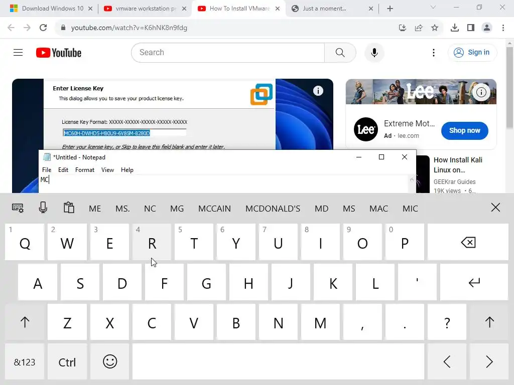The height and width of the screenshot is (385, 514).
Task: Install app icon in address bar
Action: [403, 28]
